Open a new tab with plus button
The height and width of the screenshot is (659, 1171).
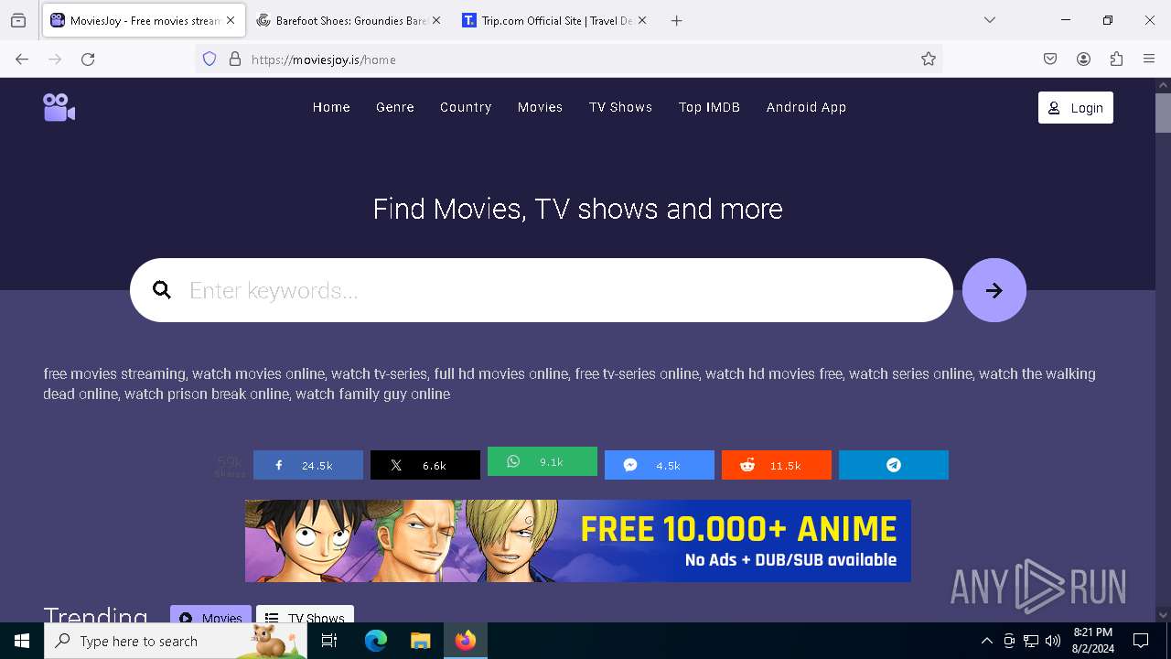point(677,20)
